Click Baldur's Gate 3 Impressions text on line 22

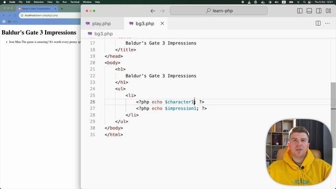pos(161,76)
